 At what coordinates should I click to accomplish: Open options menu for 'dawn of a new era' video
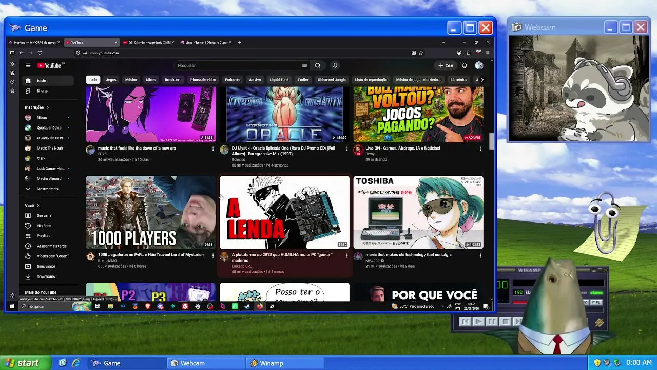point(213,149)
